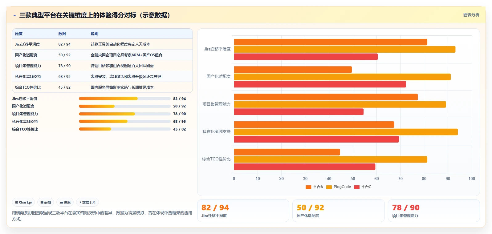
Task: Click chart y-axis label 国产化适配度
Action: coord(218,76)
